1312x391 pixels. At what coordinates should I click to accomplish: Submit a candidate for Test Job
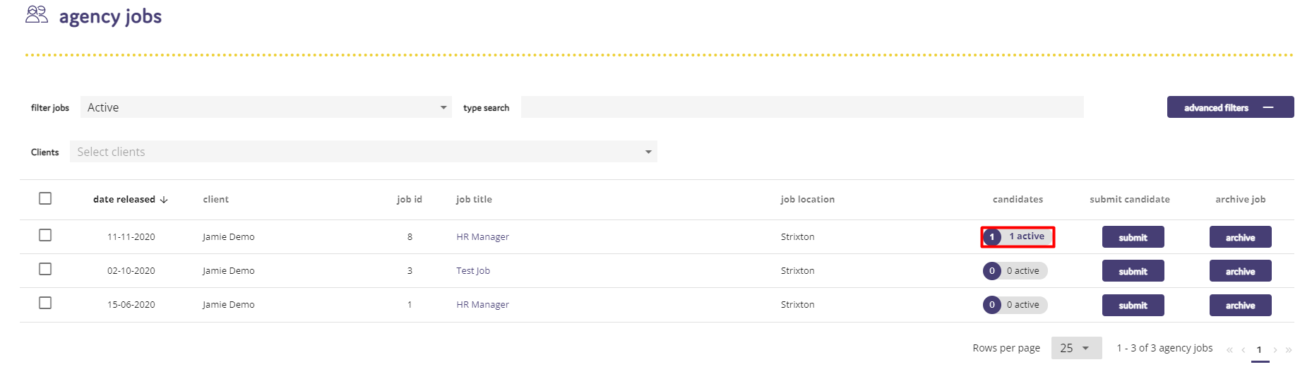tap(1133, 271)
